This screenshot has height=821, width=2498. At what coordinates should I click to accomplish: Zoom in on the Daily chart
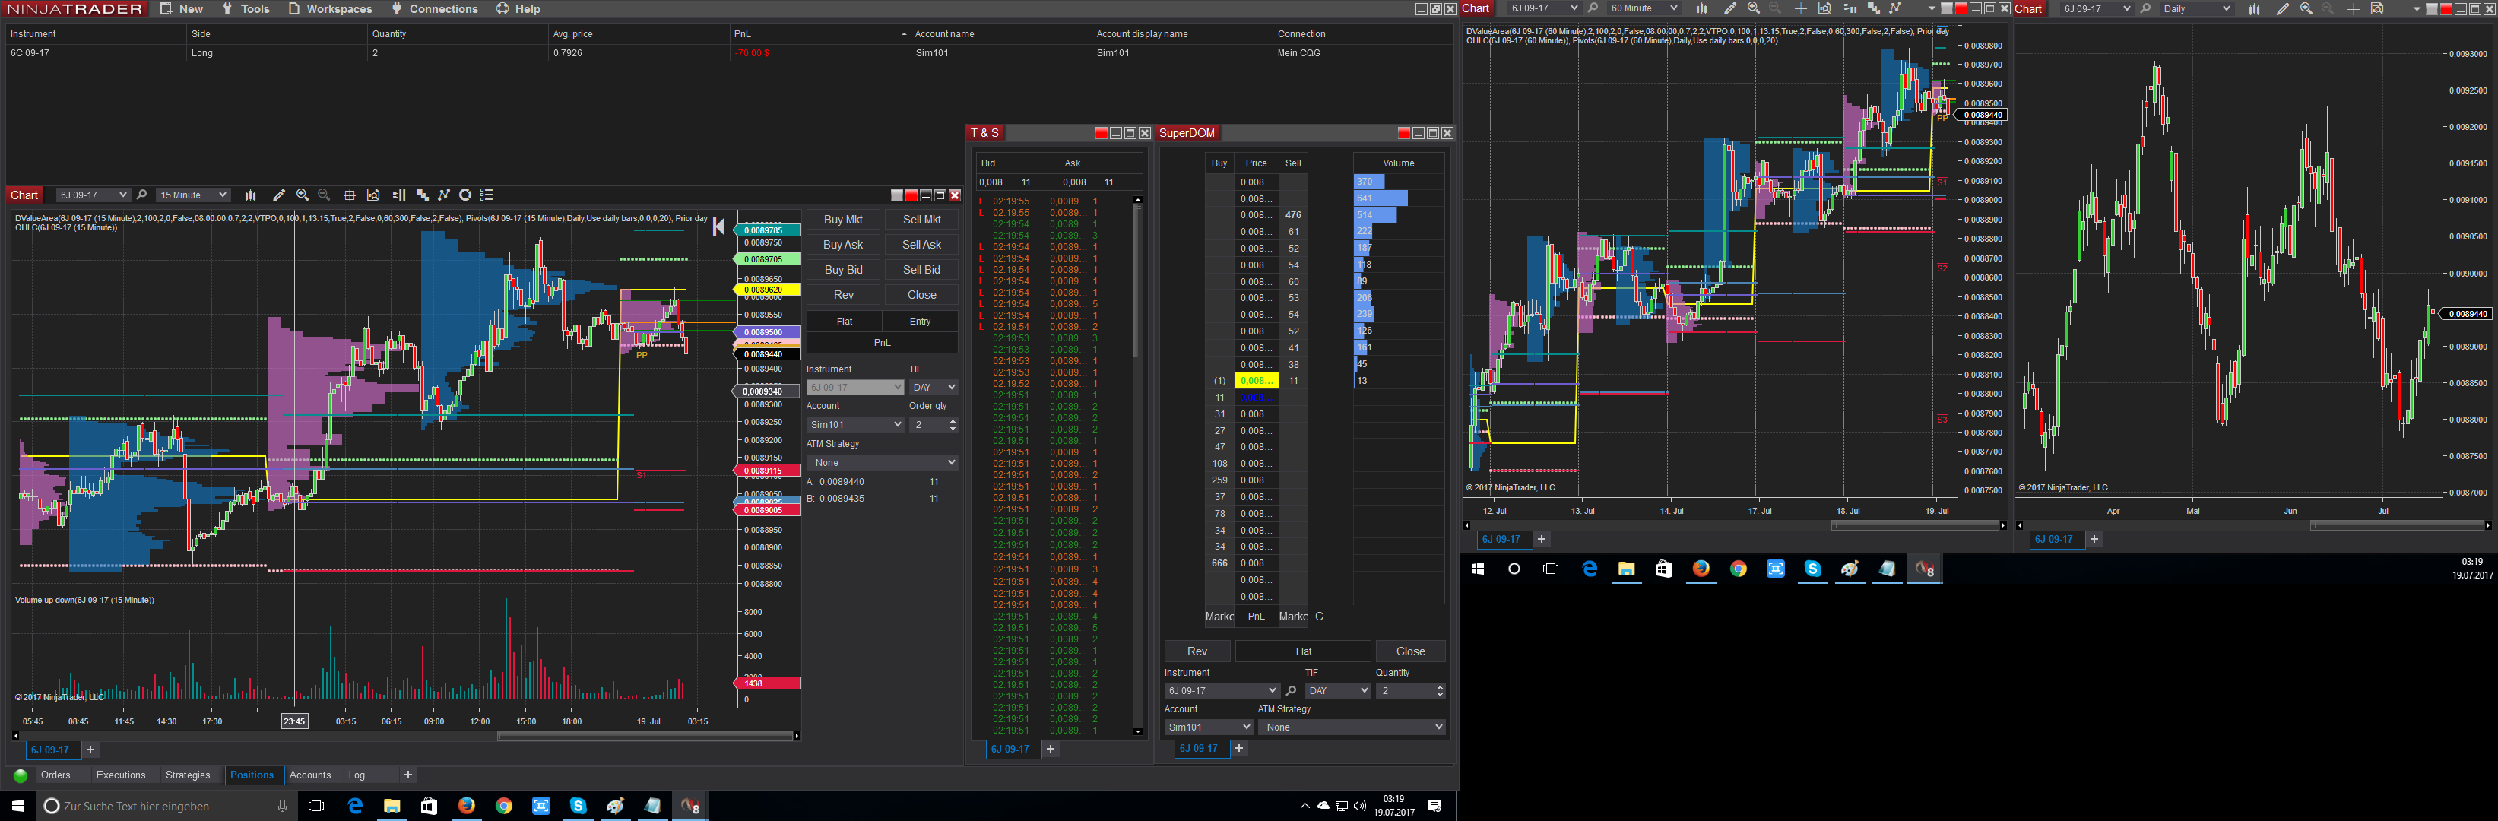coord(2306,8)
